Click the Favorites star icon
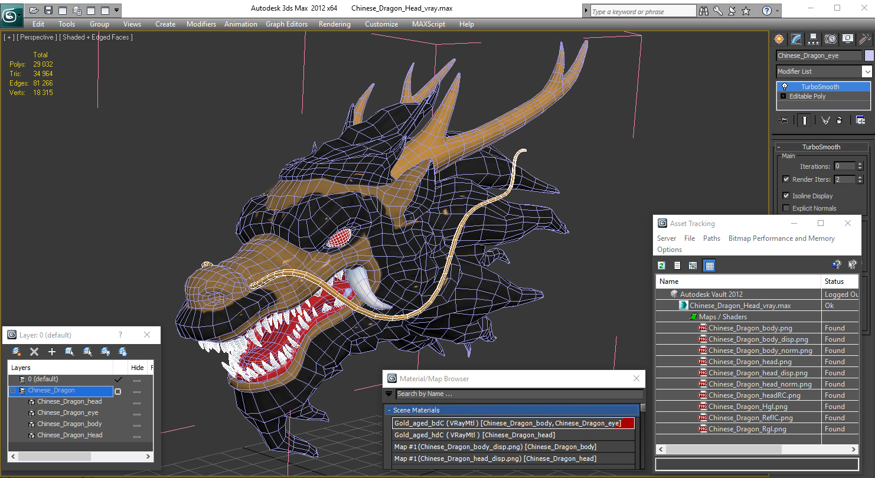Viewport: 875px width, 478px height. click(746, 11)
